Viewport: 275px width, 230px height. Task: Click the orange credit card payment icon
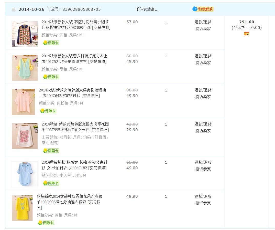[246, 34]
